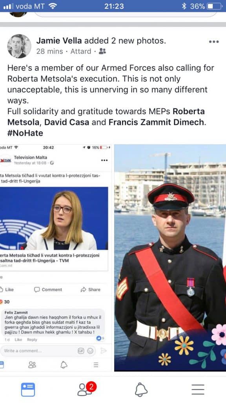This screenshot has height=403, width=226.
Task: Open the Attard location link
Action: 81,52
